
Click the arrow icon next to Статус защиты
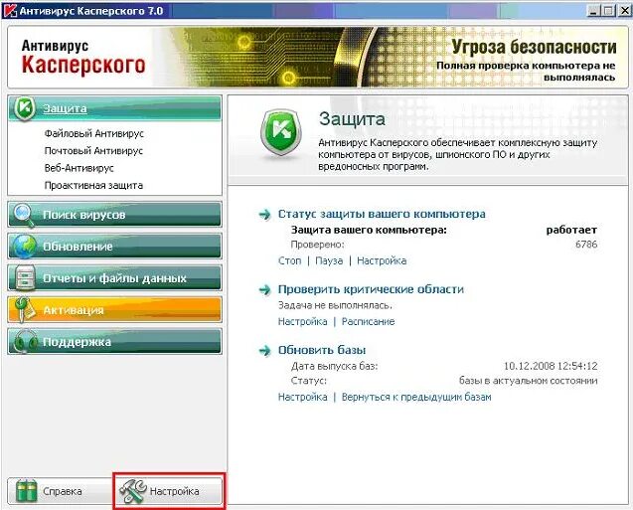(264, 215)
